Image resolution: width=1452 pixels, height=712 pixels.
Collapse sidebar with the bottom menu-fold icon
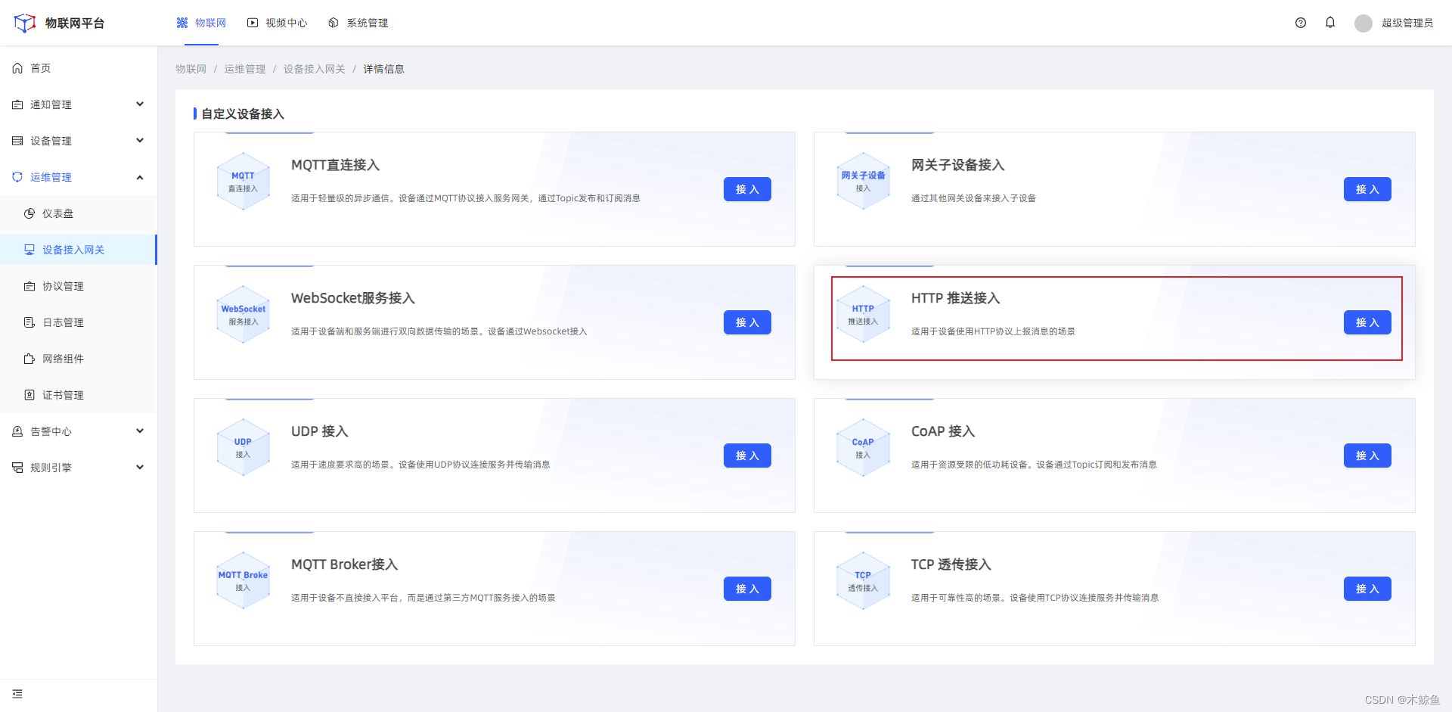point(17,694)
